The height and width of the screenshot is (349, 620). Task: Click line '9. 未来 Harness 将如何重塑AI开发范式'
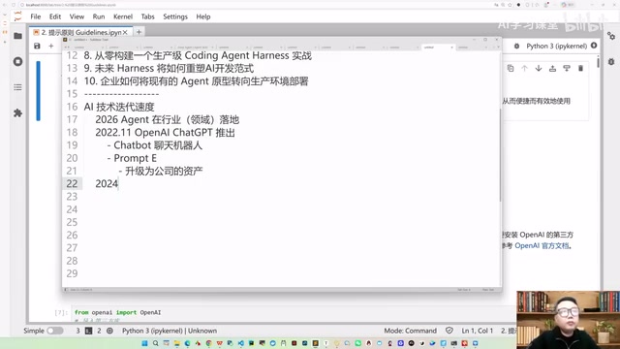(169, 69)
